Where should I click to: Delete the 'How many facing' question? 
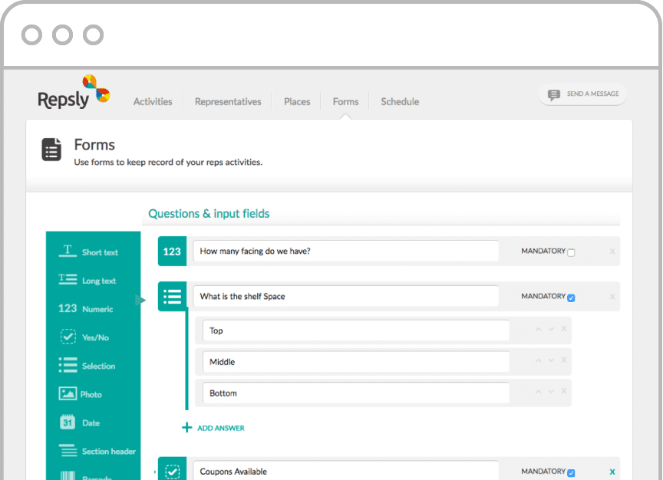pyautogui.click(x=612, y=252)
